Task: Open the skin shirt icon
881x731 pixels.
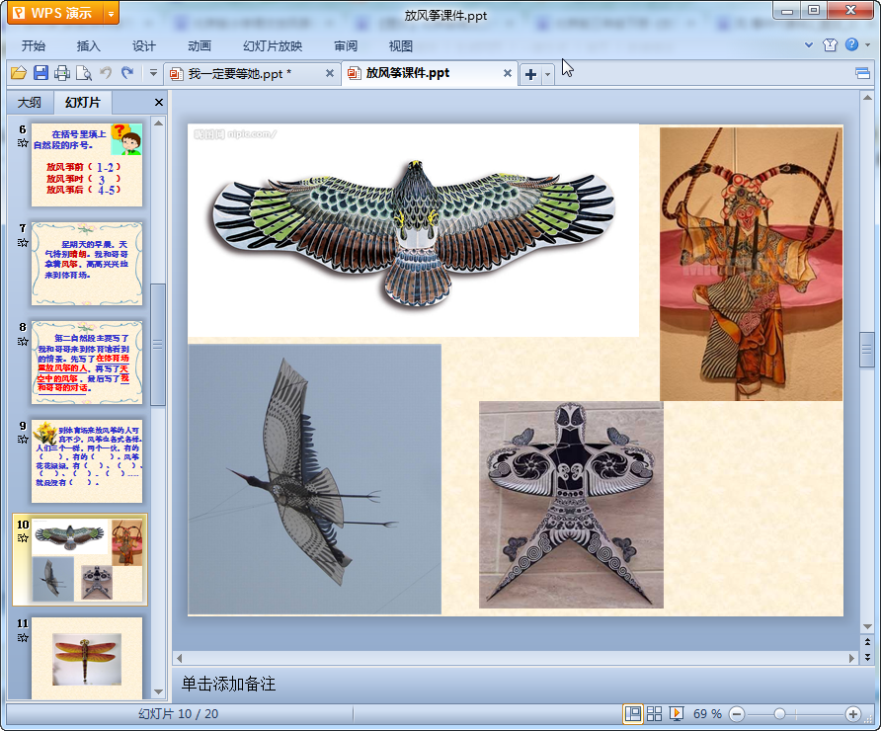Action: coord(830,45)
